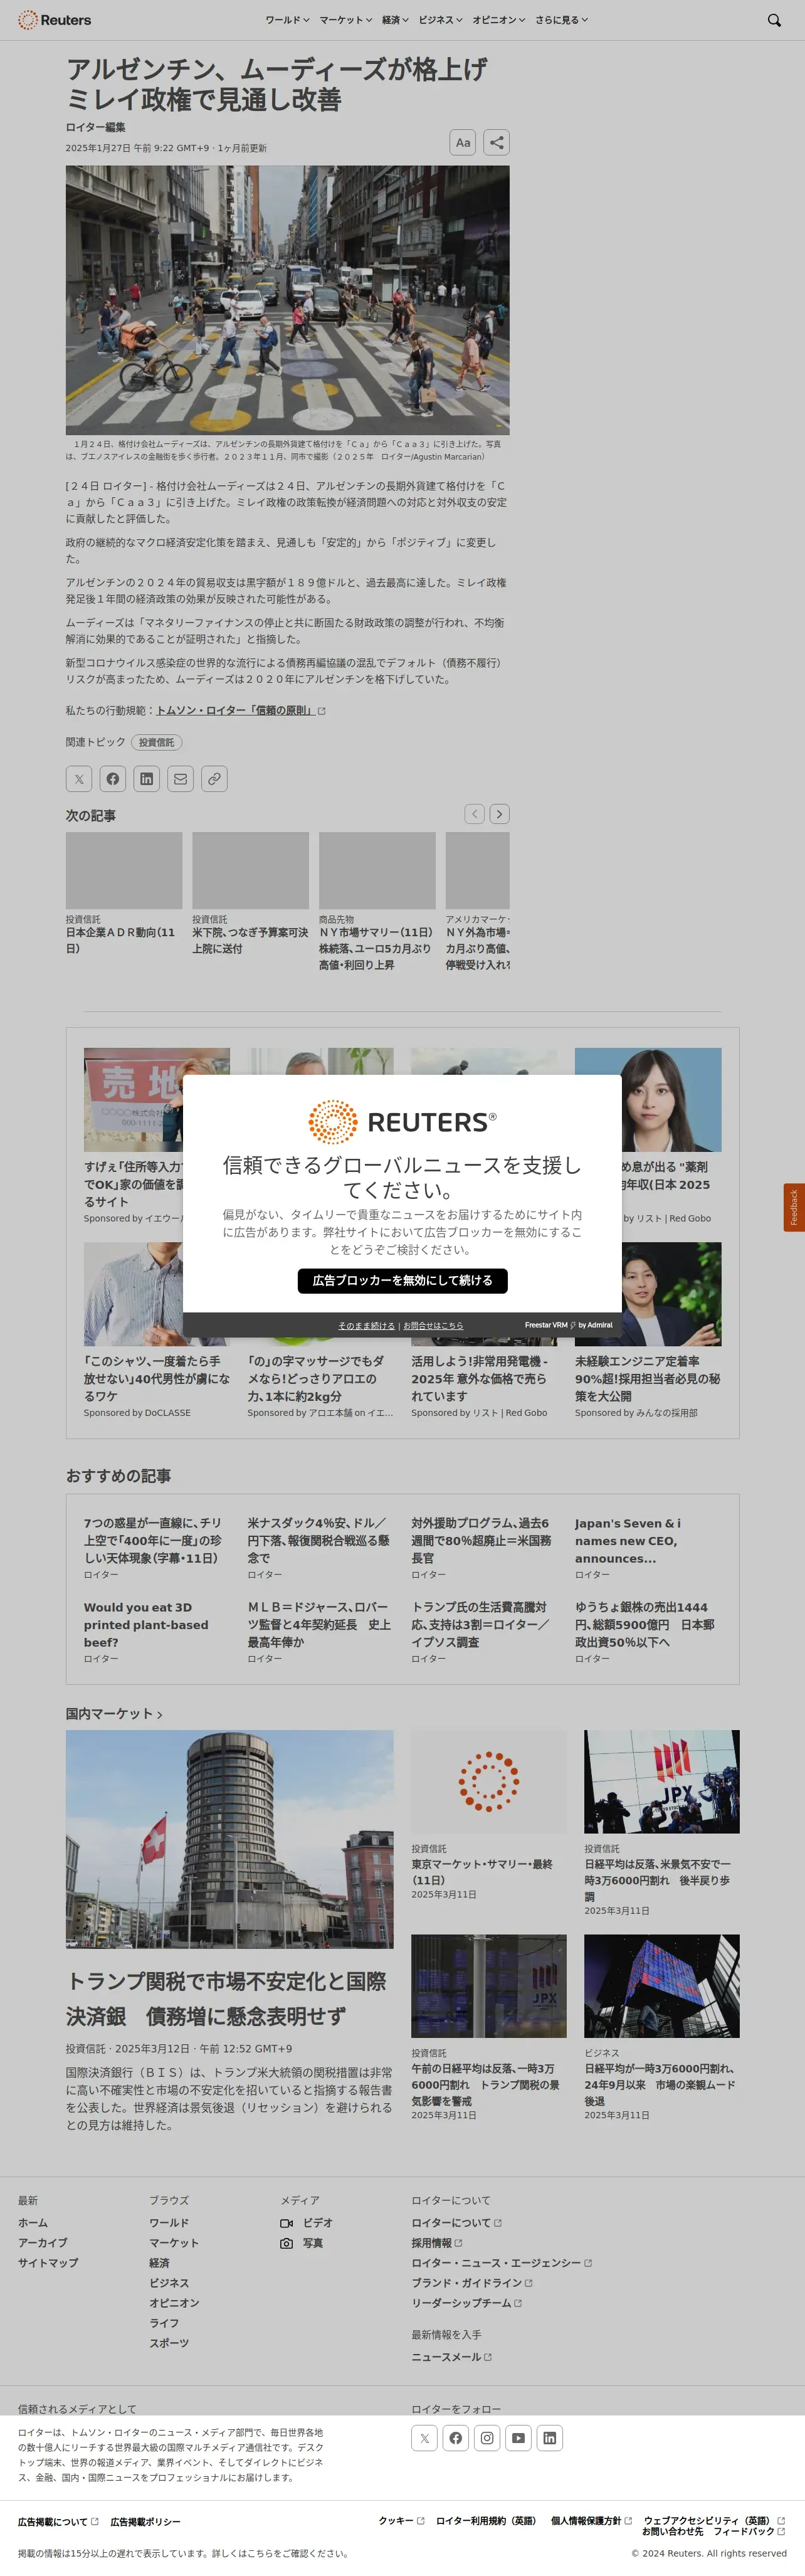Open footer サイトマップ link
The width and height of the screenshot is (805, 2576).
click(x=48, y=2263)
